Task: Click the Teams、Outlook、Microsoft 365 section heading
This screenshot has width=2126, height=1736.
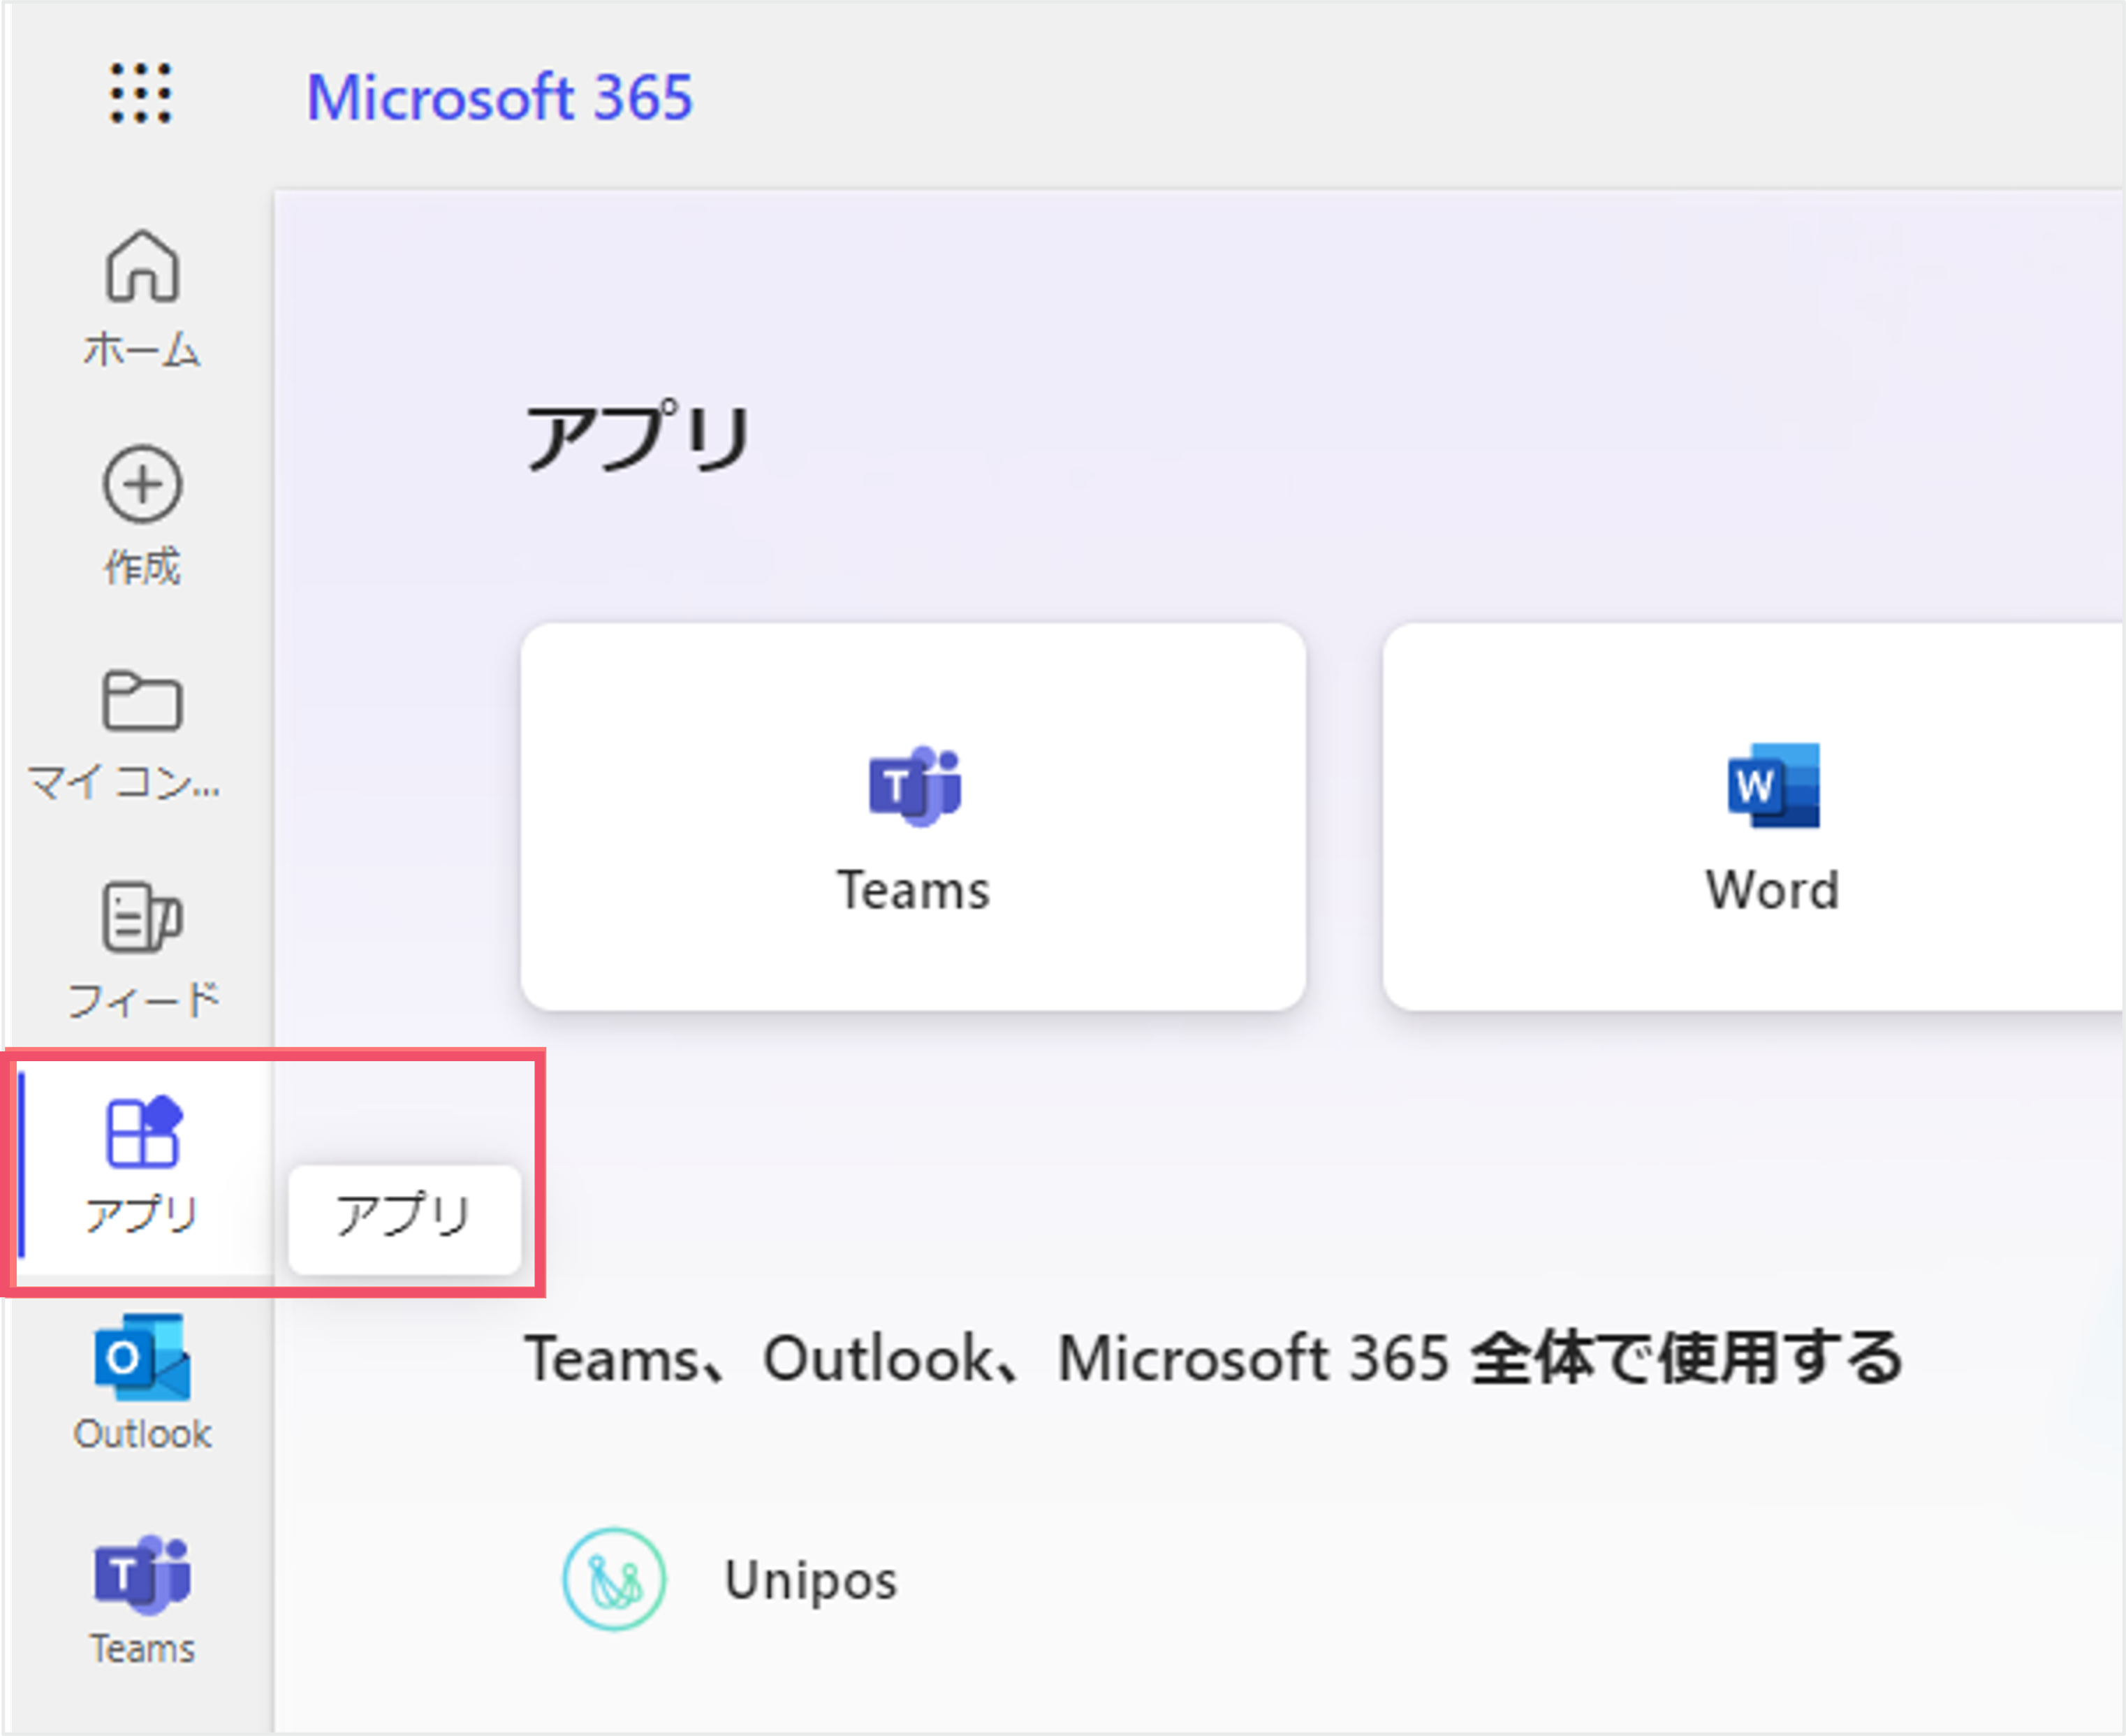Action: 1213,1358
